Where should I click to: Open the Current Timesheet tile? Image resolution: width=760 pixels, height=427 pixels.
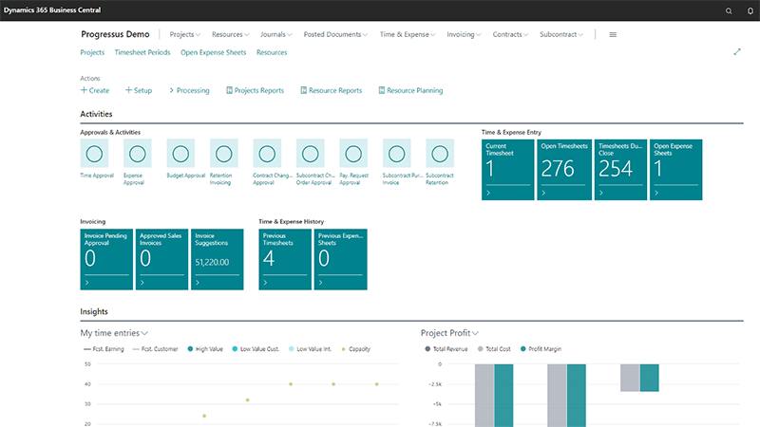[507, 170]
